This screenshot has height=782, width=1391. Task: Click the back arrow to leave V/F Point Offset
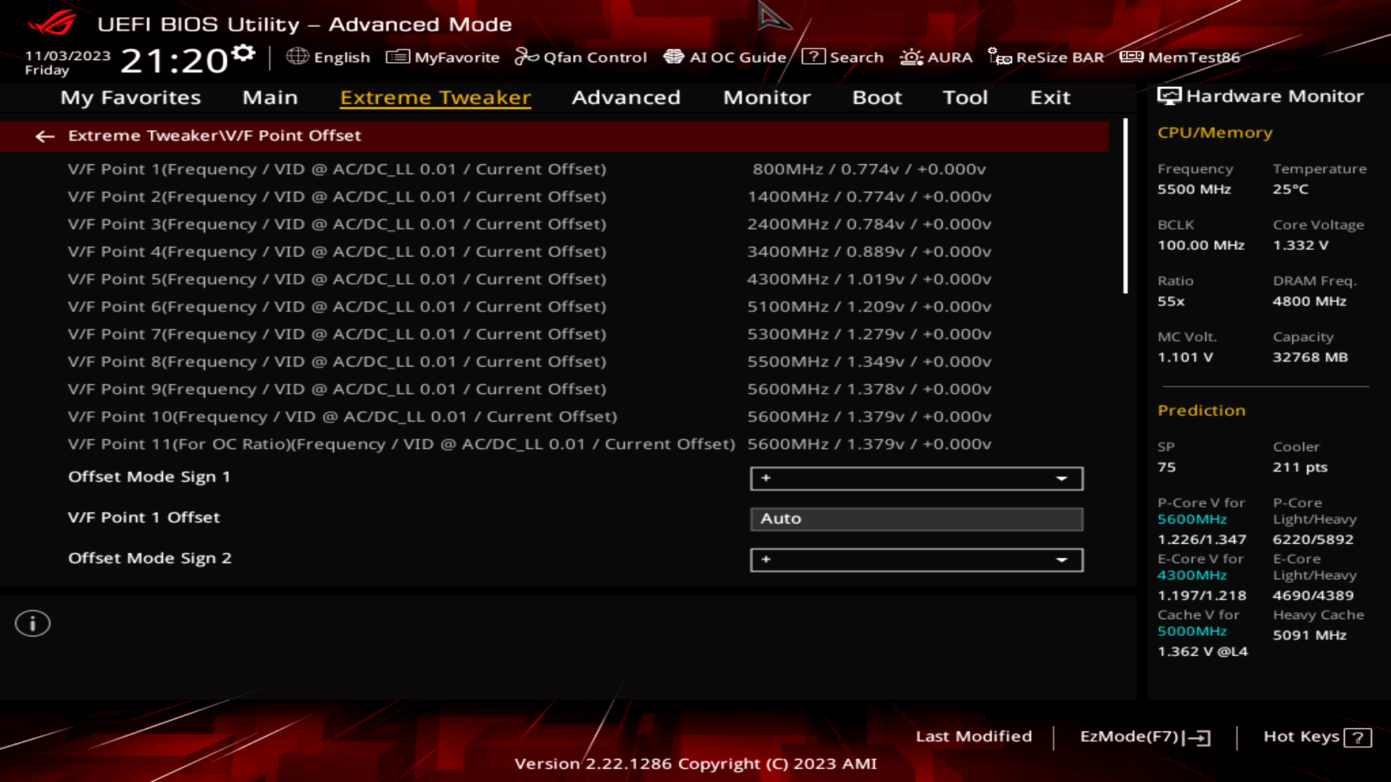pos(46,136)
